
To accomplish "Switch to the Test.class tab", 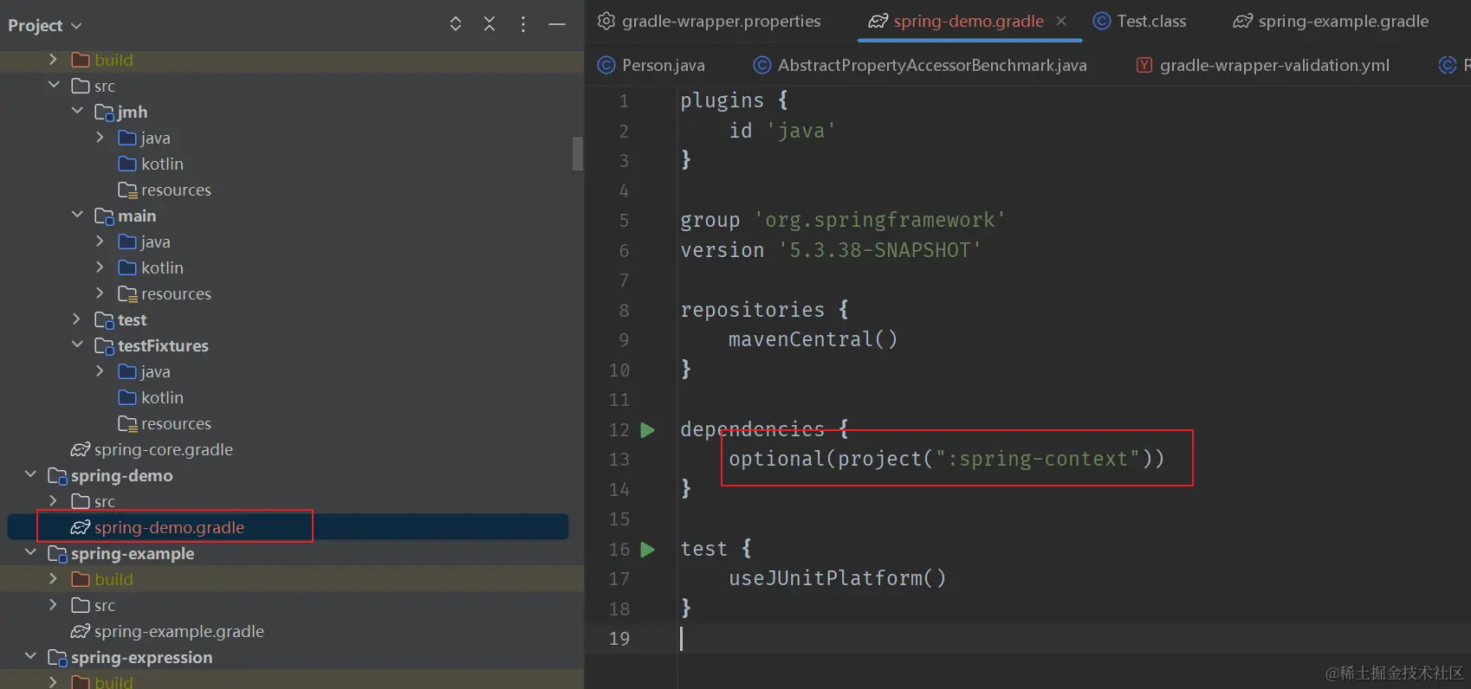I will [x=1140, y=21].
